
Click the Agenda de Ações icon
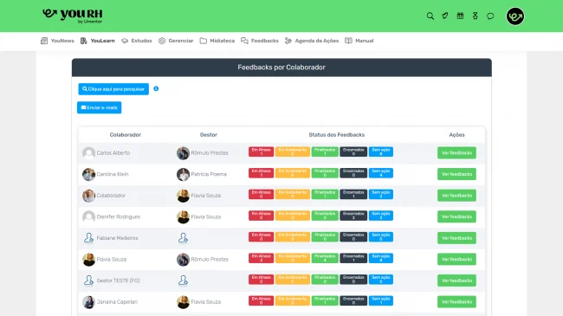click(288, 41)
